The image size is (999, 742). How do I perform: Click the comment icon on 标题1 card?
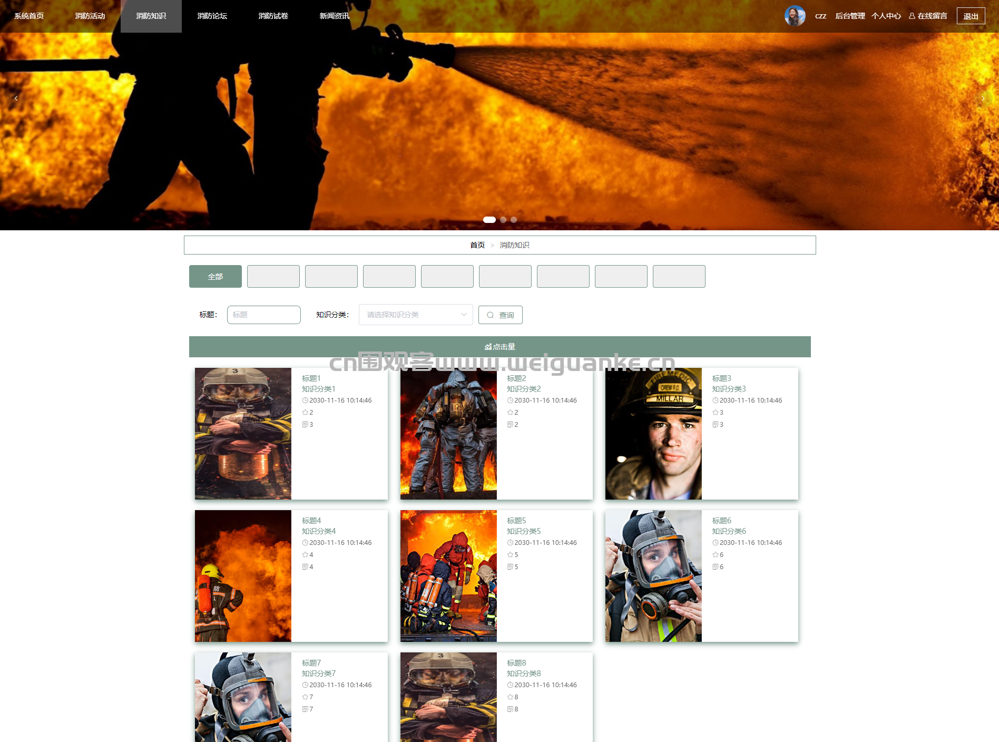[305, 425]
